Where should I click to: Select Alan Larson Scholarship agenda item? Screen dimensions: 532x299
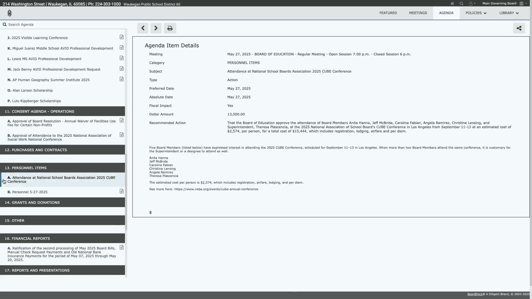click(32, 91)
